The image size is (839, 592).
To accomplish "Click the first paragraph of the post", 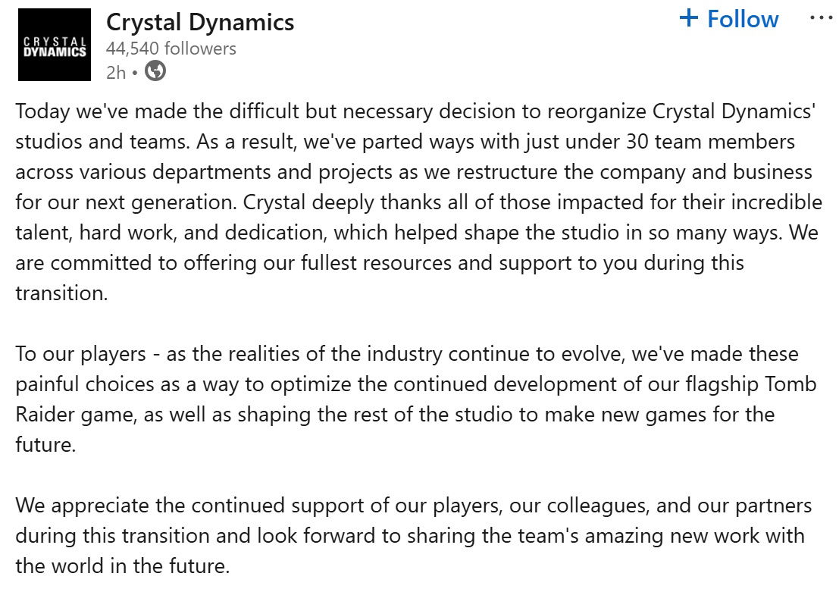I will [417, 202].
